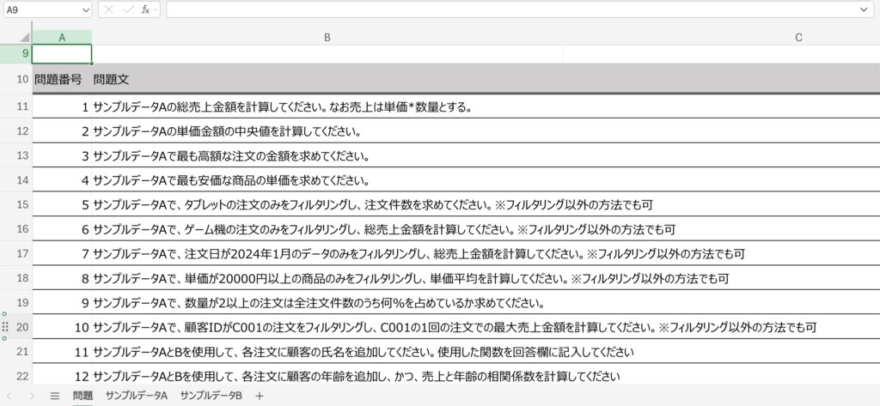Select column B header
Screen dimensions: 880x406
327,38
